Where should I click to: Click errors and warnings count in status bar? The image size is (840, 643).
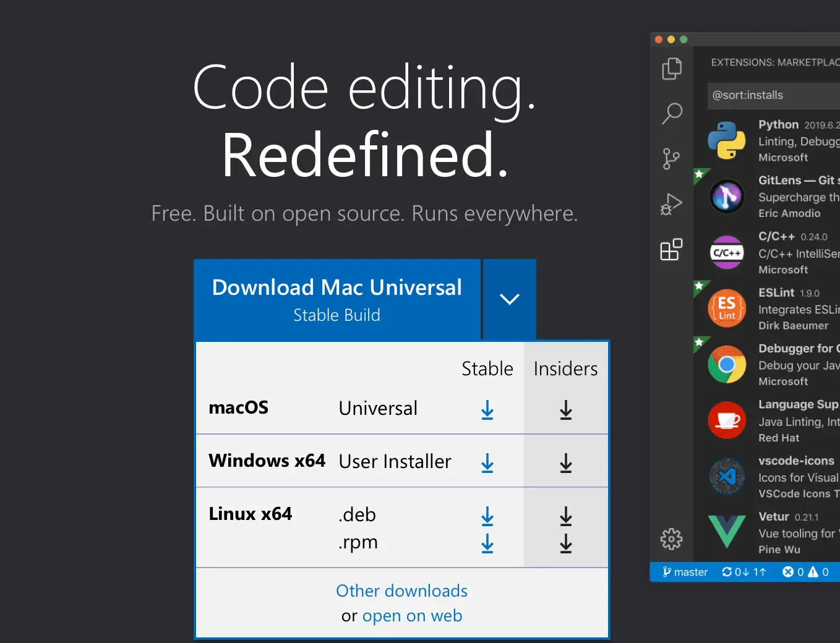pyautogui.click(x=805, y=572)
